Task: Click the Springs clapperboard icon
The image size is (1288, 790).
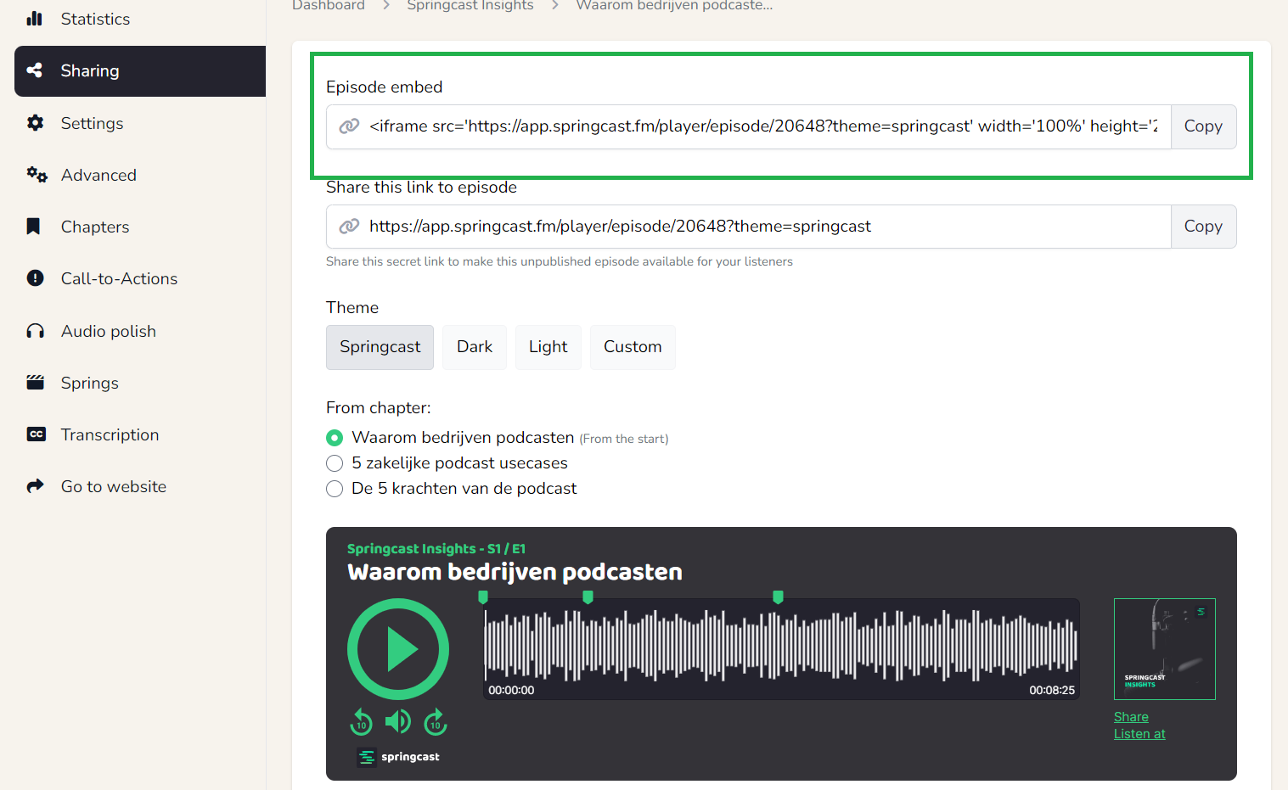Action: [35, 383]
